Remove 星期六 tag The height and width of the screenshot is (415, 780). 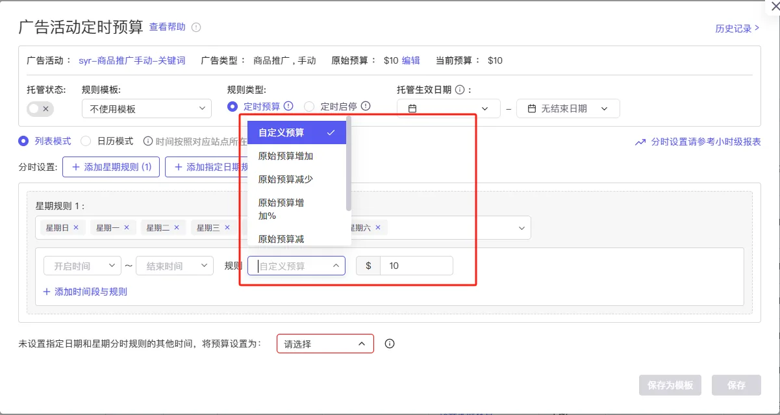[377, 227]
